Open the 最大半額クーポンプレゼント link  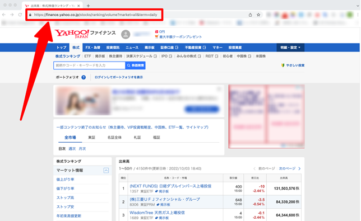tap(178, 37)
